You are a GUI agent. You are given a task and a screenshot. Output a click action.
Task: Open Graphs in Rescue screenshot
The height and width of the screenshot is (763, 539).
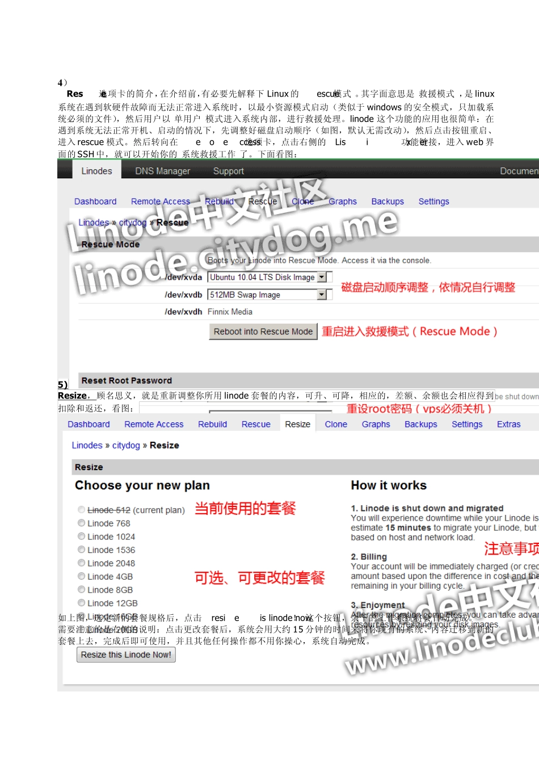pos(343,202)
